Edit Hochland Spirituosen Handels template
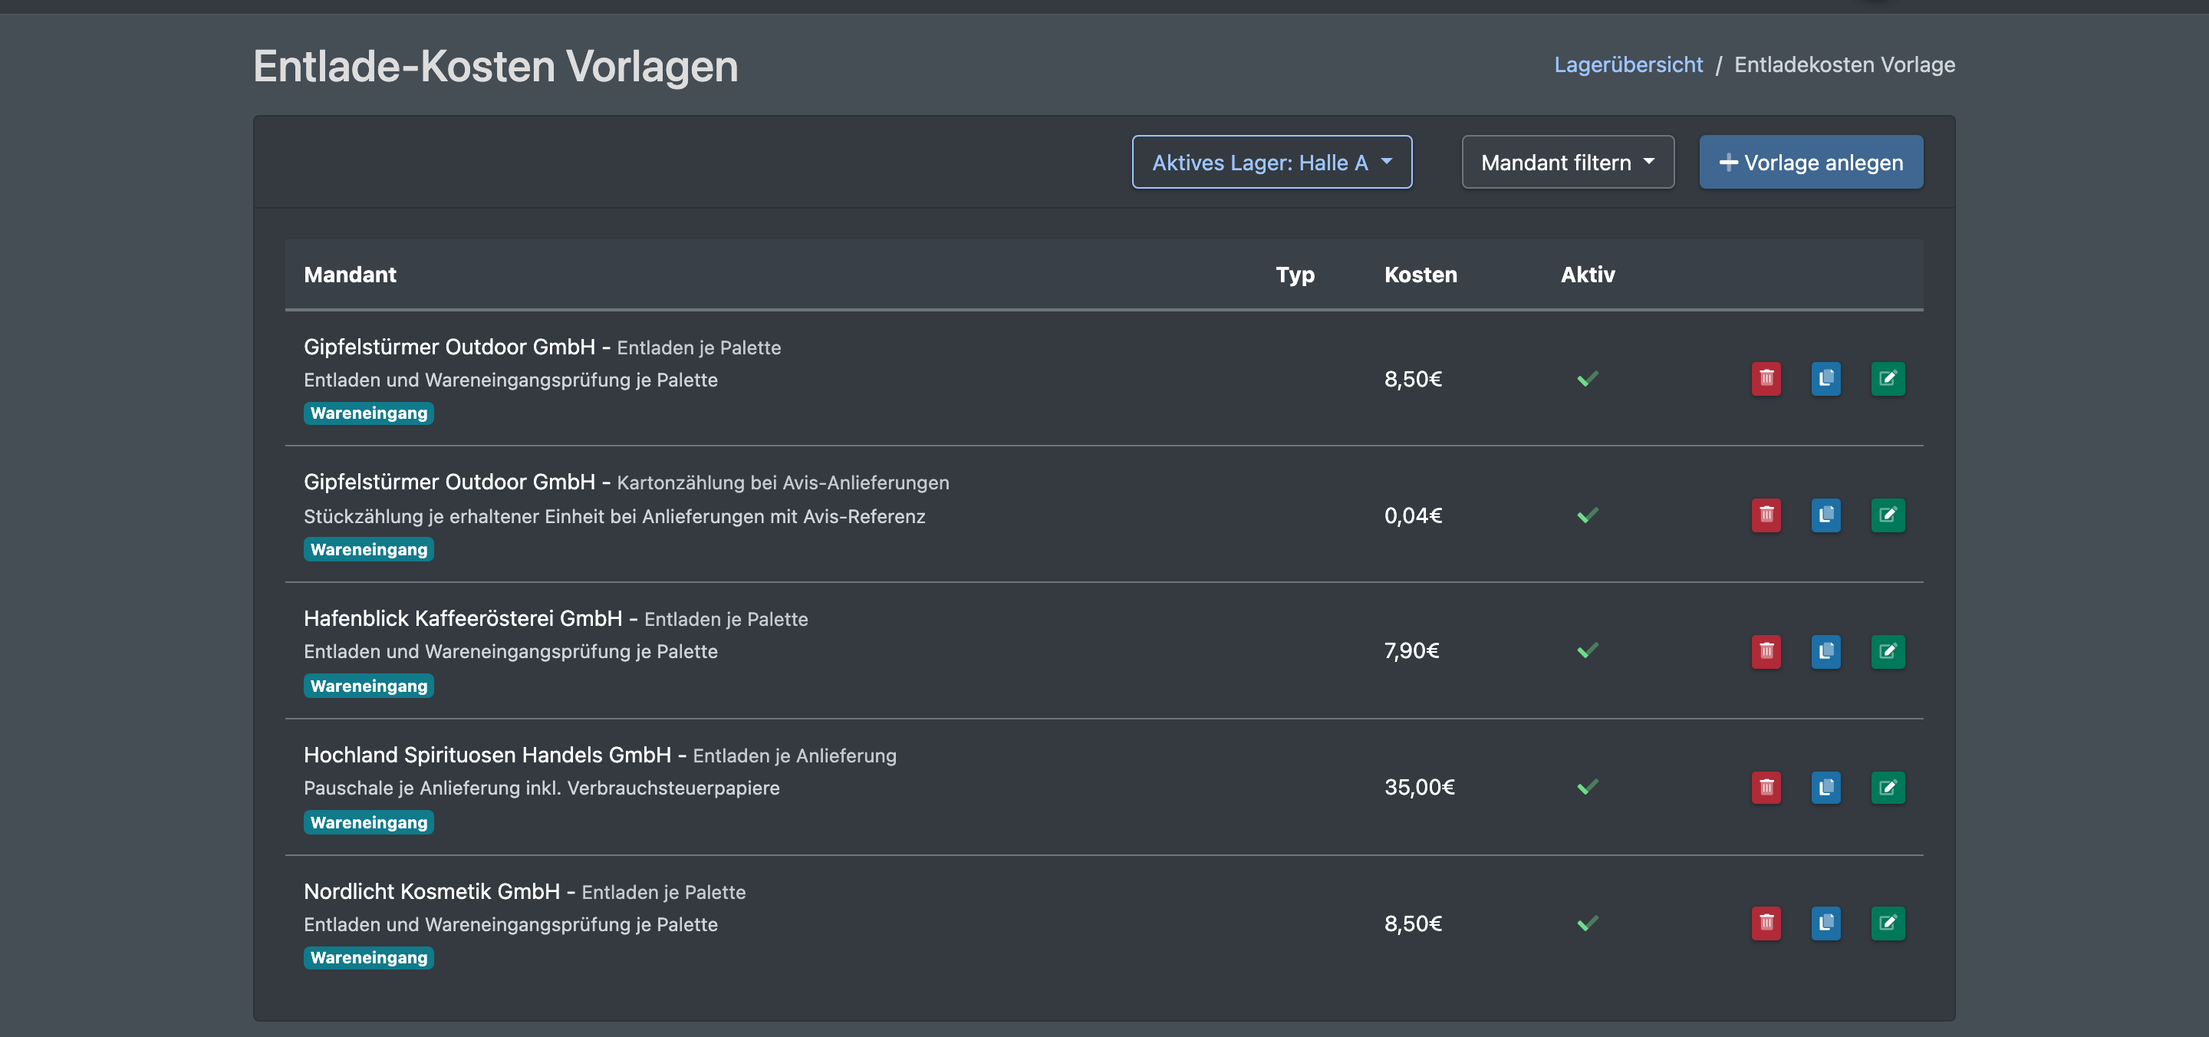Viewport: 2209px width, 1037px height. 1888,788
